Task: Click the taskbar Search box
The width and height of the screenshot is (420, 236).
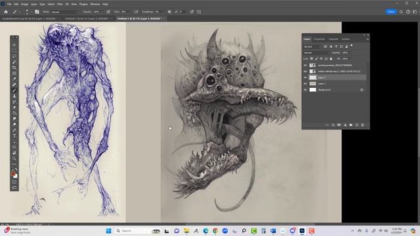Action: click(x=138, y=231)
